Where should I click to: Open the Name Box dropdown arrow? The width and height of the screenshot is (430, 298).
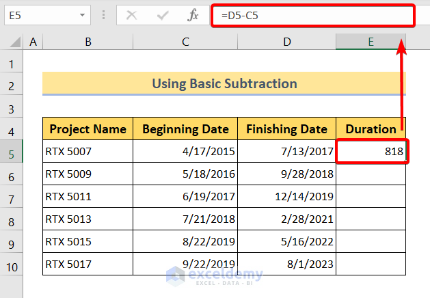tap(83, 14)
